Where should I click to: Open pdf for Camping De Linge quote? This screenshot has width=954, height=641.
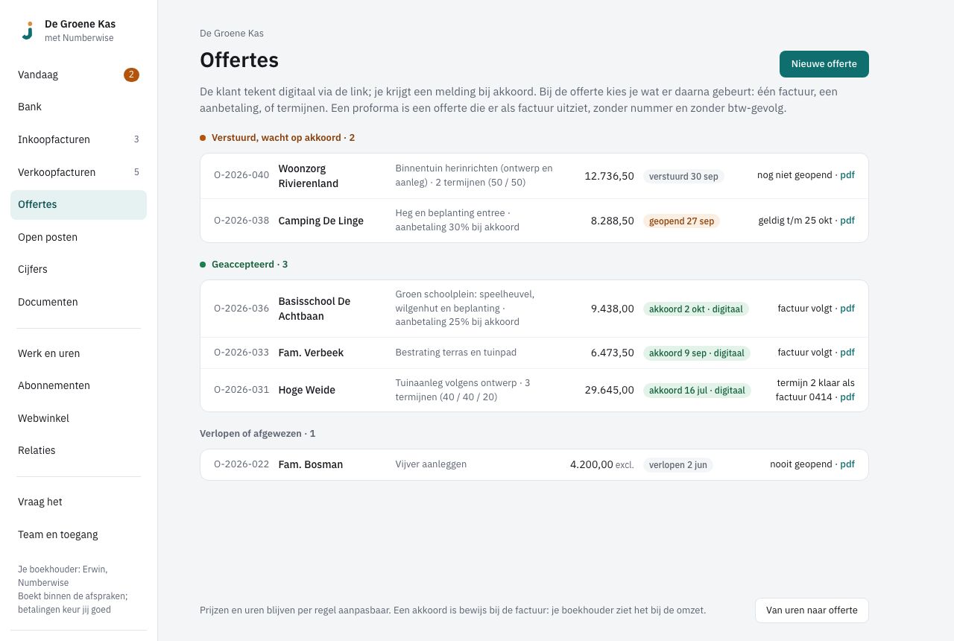847,221
